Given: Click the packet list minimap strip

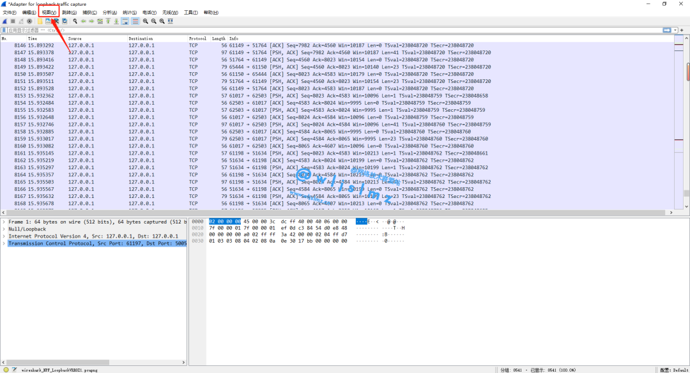Looking at the screenshot, I should (678, 122).
